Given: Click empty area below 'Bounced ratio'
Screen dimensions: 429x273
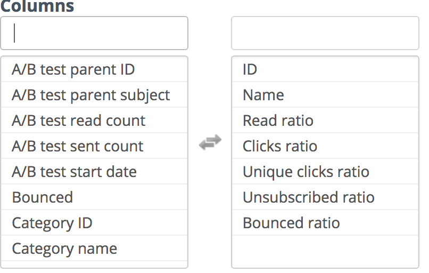Looking at the screenshot, I should click(x=325, y=251).
